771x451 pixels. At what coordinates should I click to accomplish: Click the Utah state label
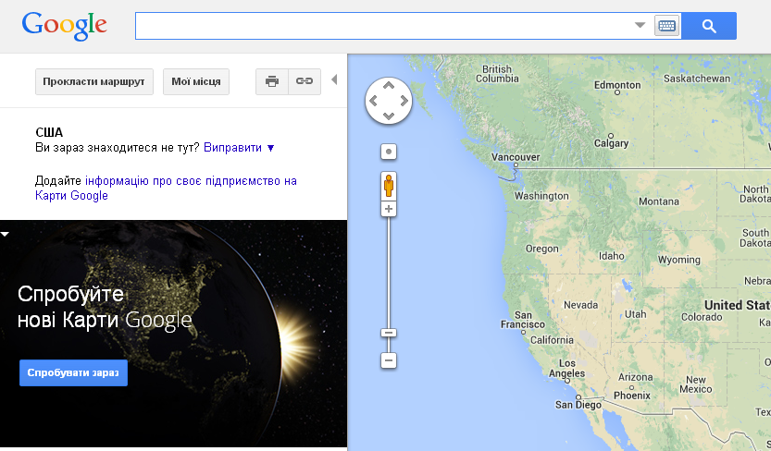(635, 314)
